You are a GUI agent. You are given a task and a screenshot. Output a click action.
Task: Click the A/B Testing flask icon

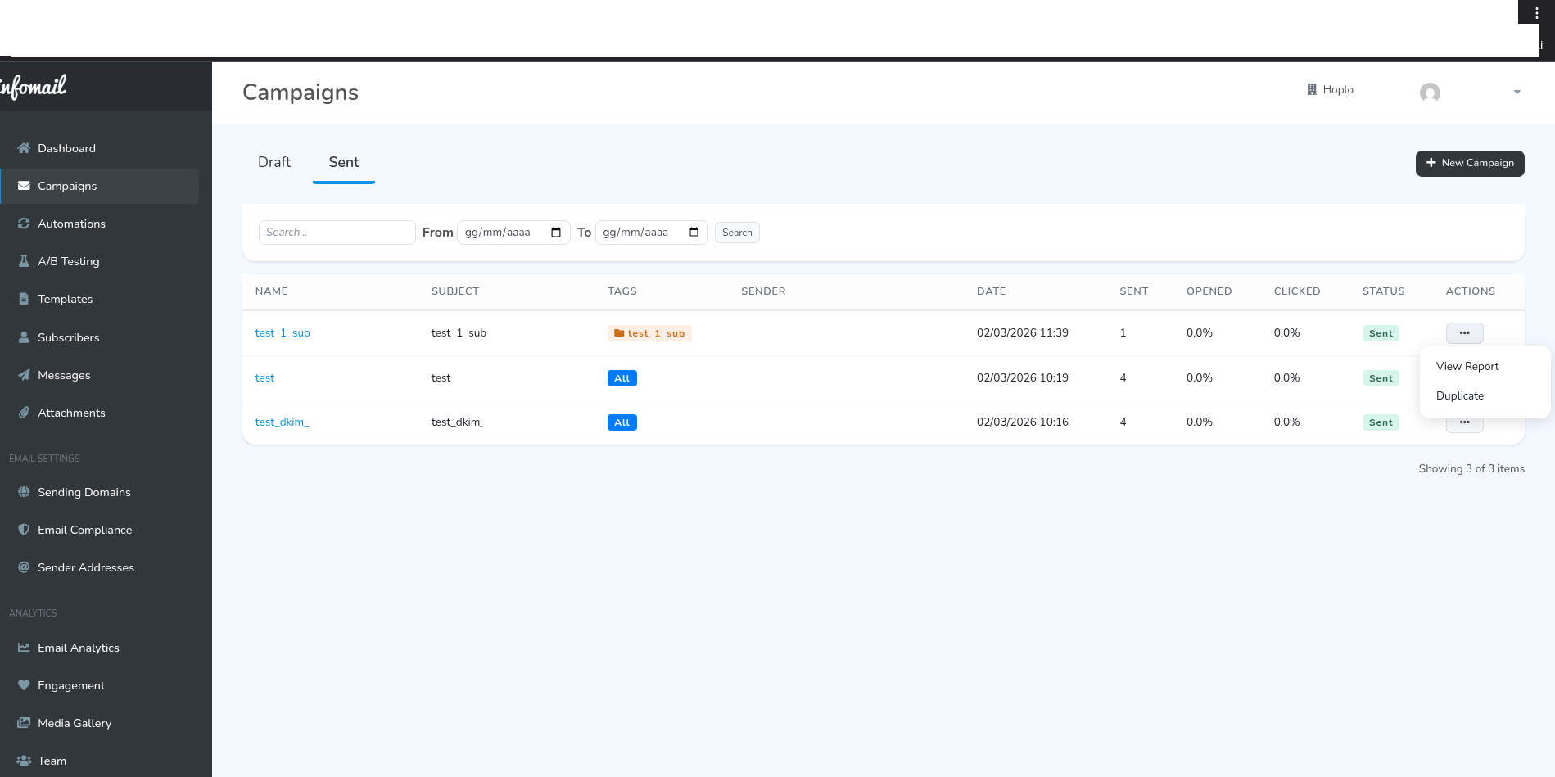(24, 261)
